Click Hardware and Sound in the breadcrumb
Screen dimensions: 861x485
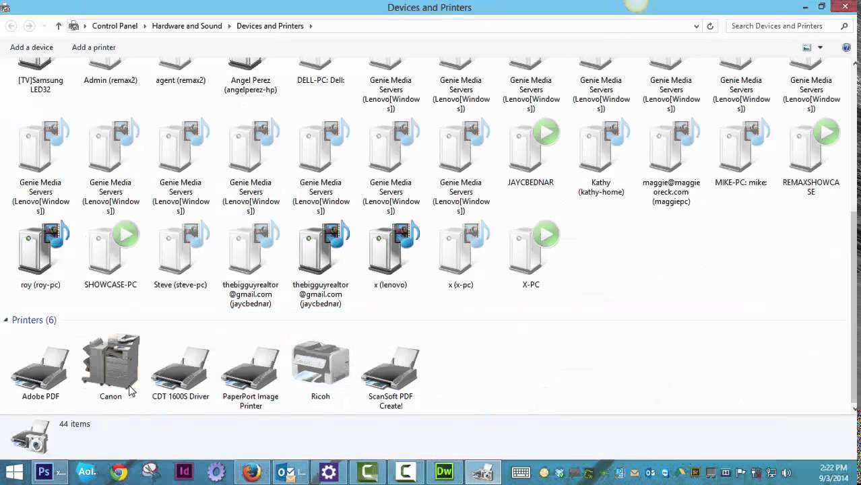(x=187, y=26)
